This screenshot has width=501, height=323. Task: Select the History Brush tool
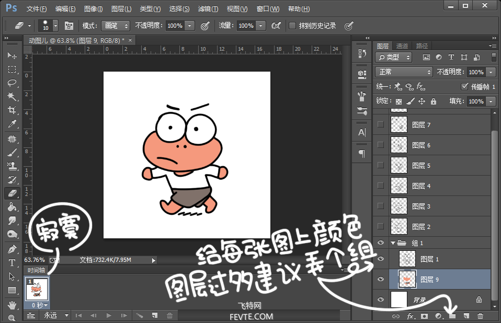tap(12, 180)
